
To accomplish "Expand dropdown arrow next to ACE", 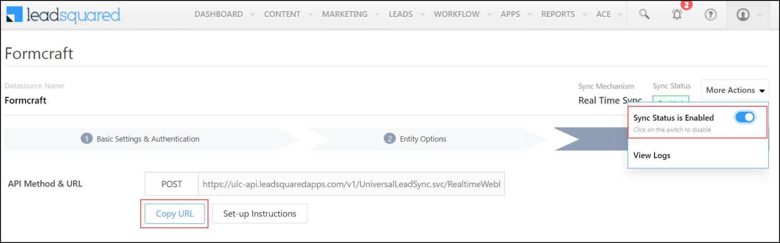I will [x=621, y=15].
